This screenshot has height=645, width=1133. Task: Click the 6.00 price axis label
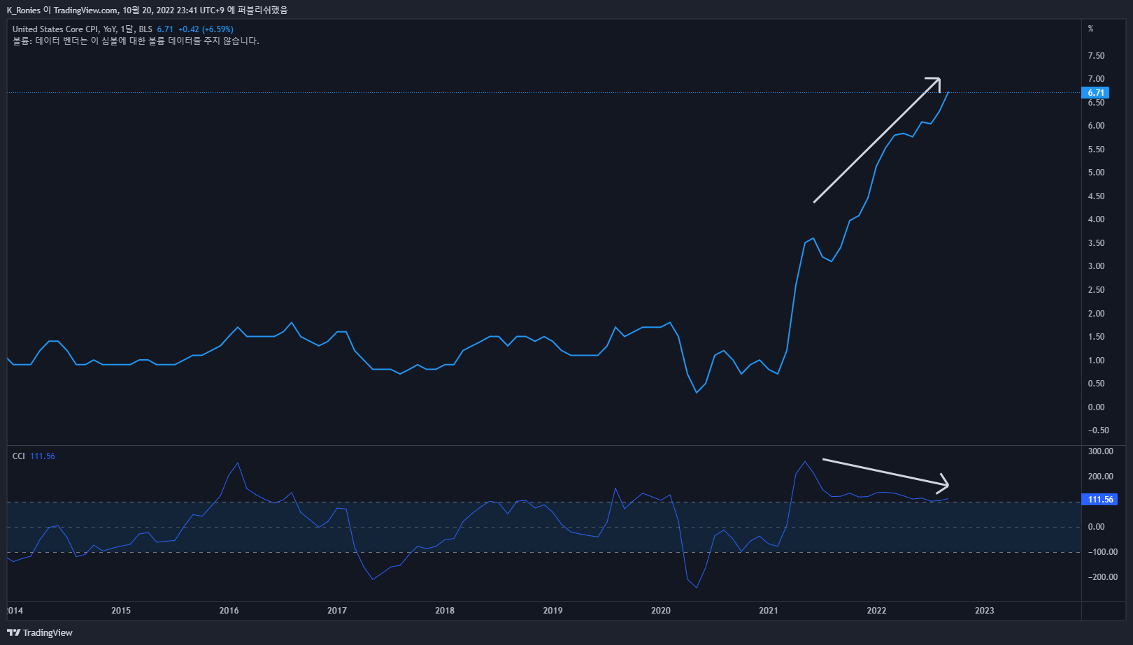click(1096, 126)
